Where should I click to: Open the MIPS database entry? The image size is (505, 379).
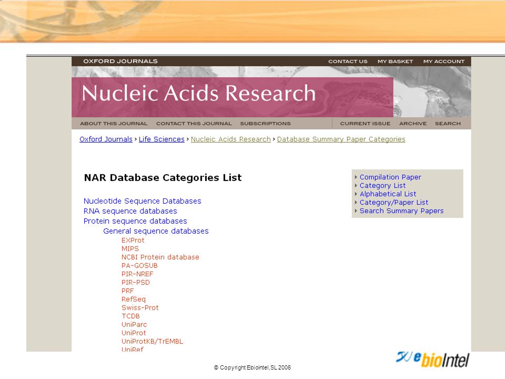coord(130,249)
